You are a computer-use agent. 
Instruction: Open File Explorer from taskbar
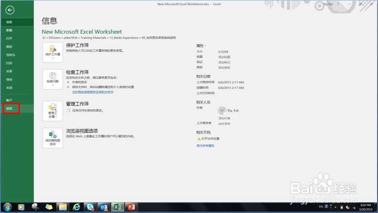click(x=63, y=207)
